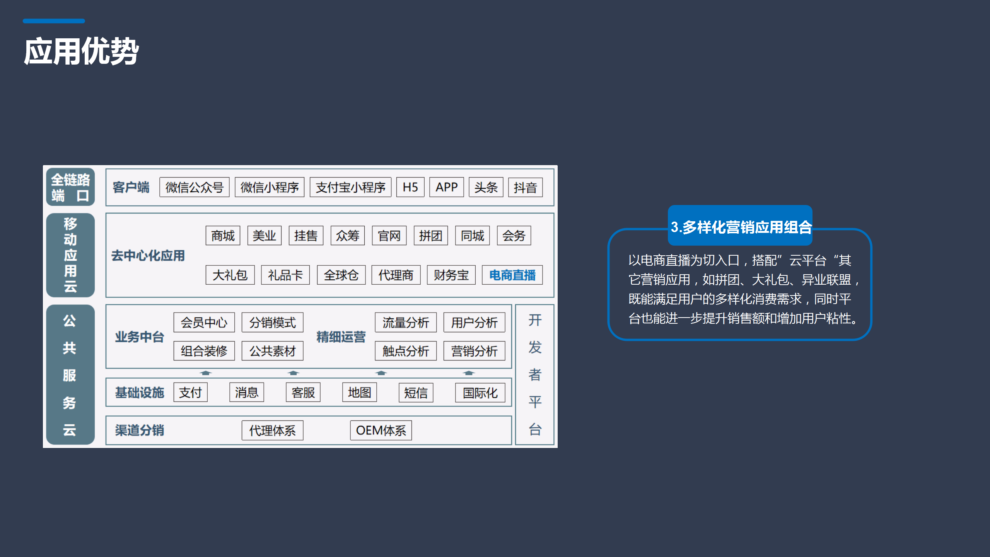Click the up arrow above 短信

381,373
